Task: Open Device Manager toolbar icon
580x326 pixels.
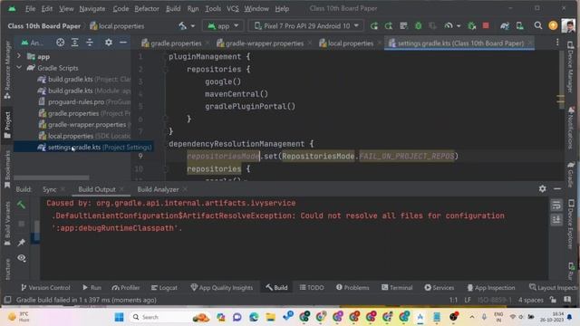Action: tap(519, 26)
